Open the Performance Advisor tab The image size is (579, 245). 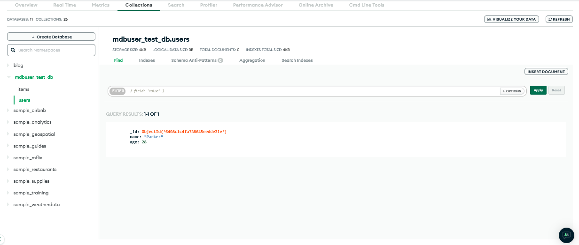coord(258,5)
